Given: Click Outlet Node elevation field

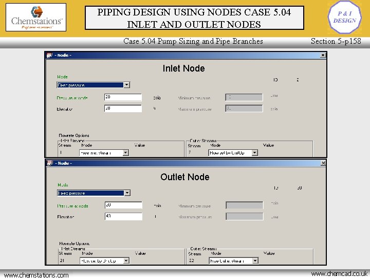Looking at the screenshot, I should tap(123, 216).
